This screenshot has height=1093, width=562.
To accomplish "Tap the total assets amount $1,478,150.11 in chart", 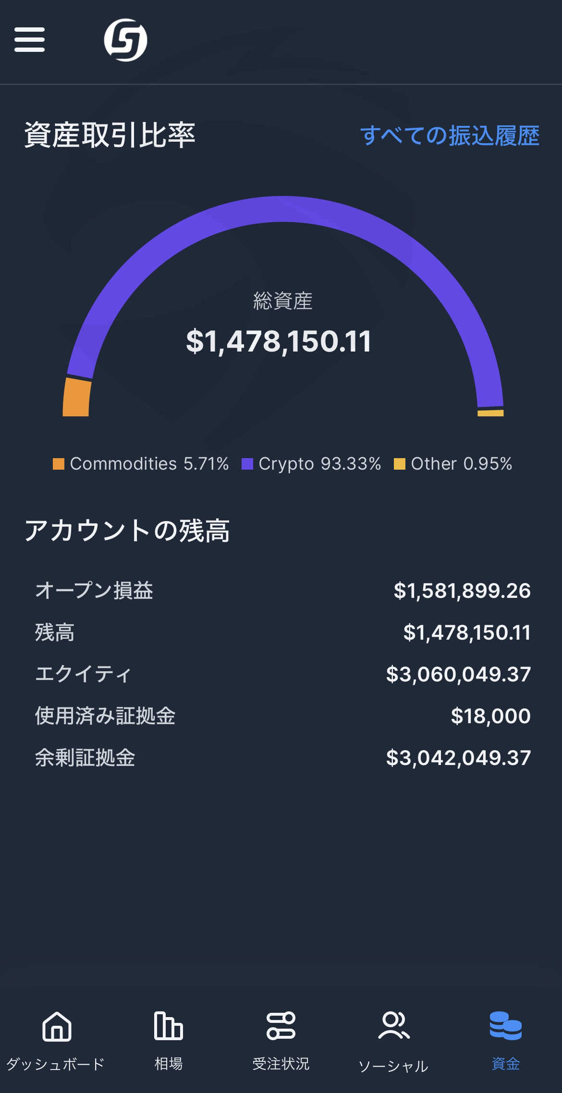I will 279,341.
